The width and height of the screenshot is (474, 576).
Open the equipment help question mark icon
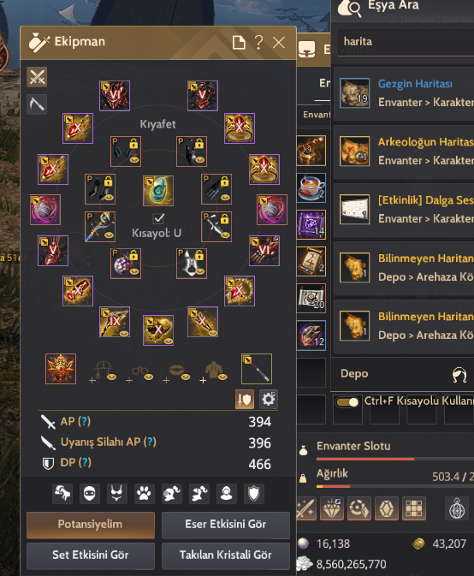pyautogui.click(x=259, y=43)
